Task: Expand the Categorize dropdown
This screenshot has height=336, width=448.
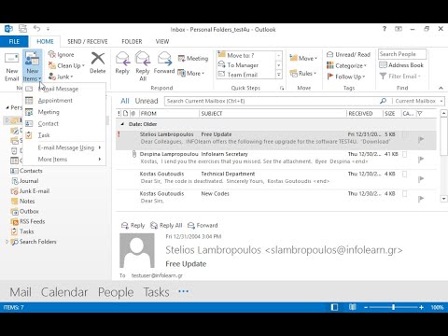Action: [365, 65]
